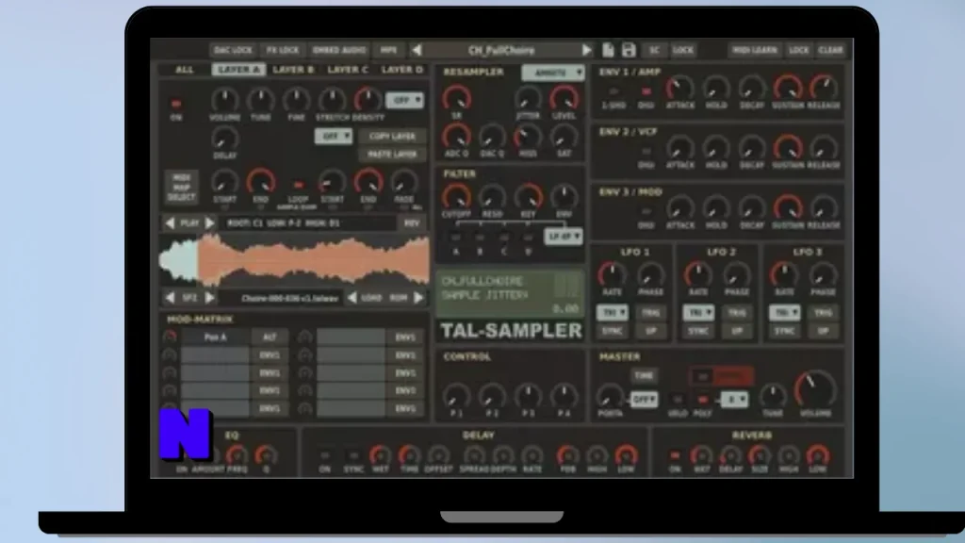This screenshot has width=965, height=543.
Task: Open the OFF dropdown left of COPY LAYER
Action: point(334,136)
